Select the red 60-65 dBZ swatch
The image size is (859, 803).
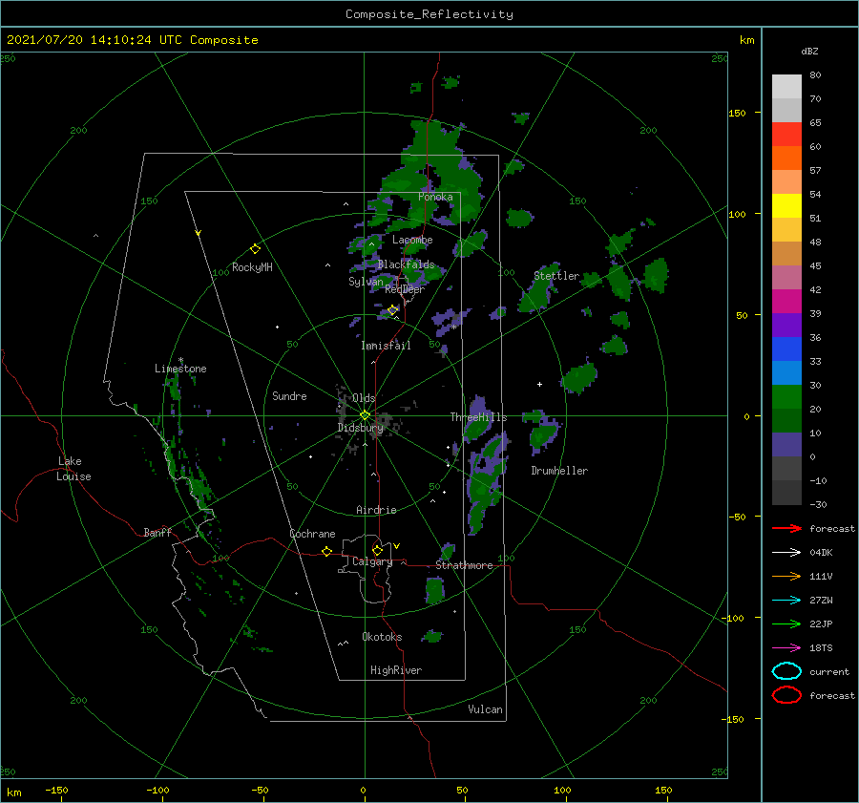tap(786, 135)
